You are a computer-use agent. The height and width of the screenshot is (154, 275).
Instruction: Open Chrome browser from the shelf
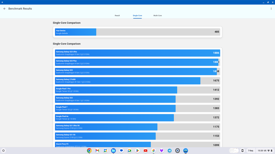(89, 150)
